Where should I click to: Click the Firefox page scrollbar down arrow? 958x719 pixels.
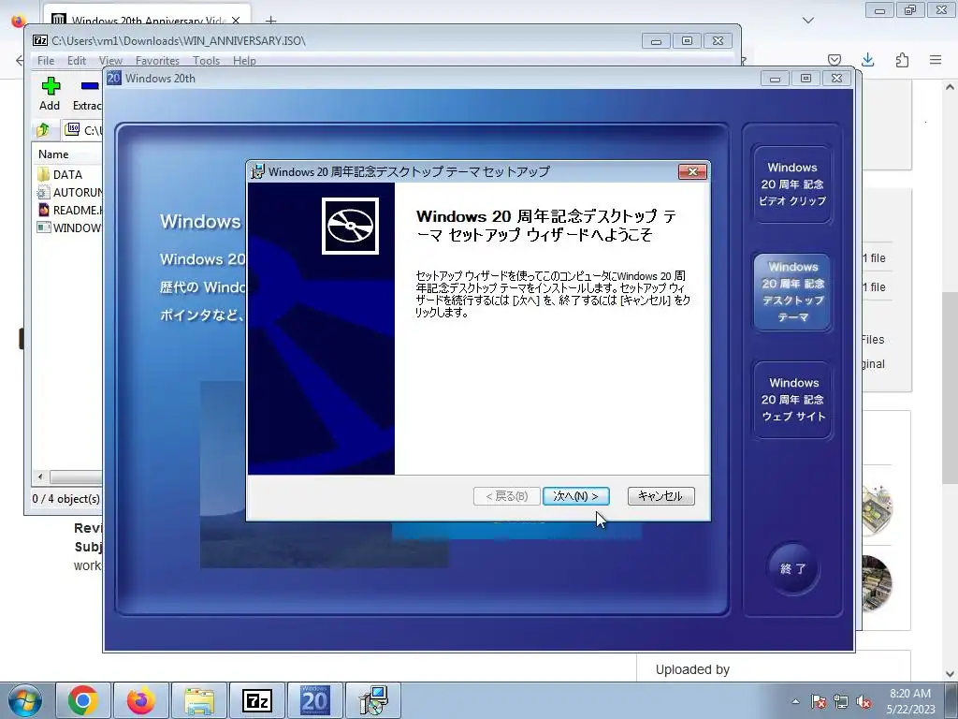(x=950, y=674)
